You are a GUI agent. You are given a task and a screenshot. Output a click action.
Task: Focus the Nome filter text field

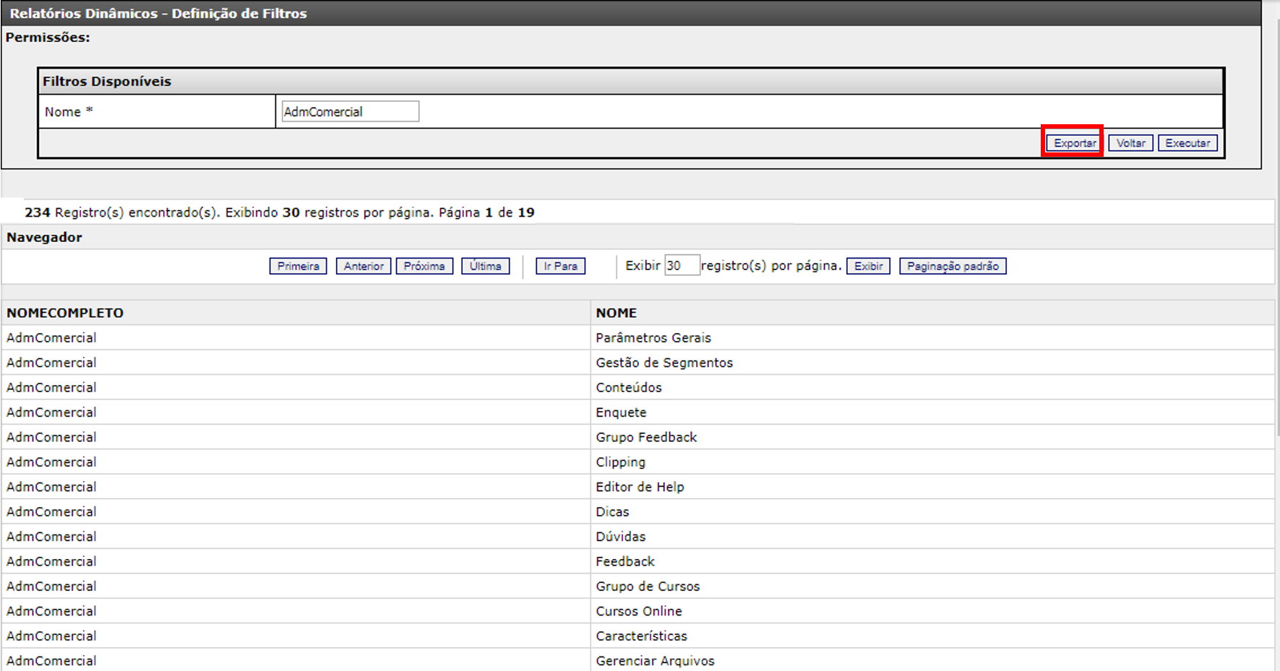tap(350, 112)
